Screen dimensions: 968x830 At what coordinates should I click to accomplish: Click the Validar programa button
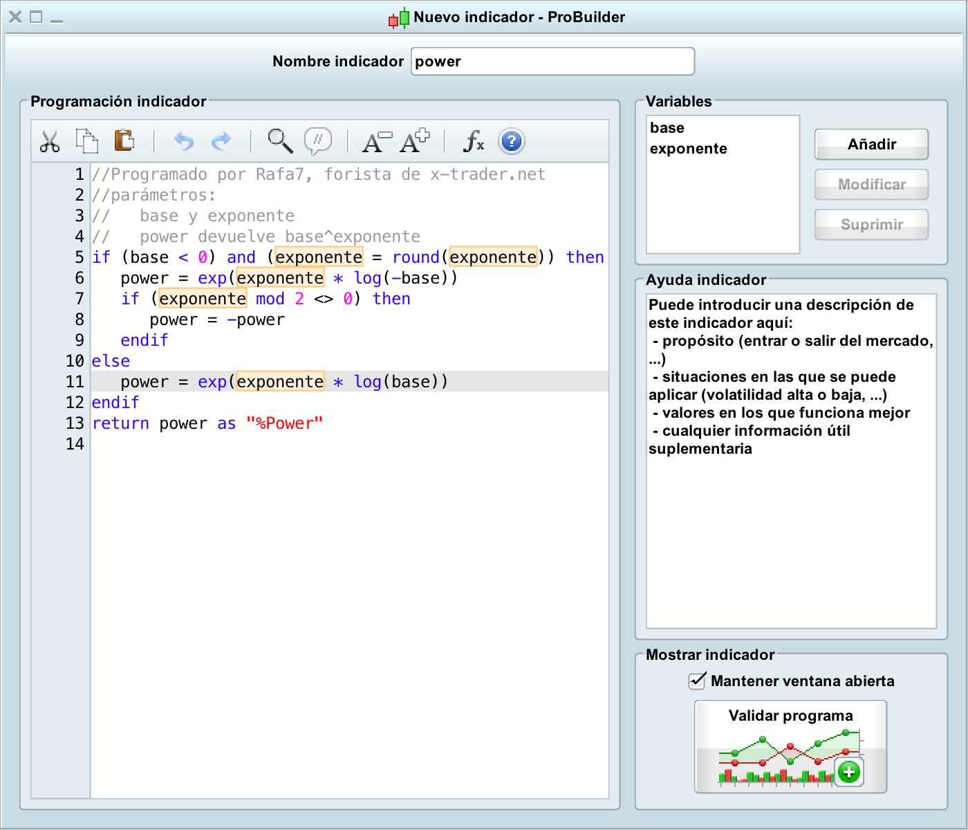click(790, 747)
